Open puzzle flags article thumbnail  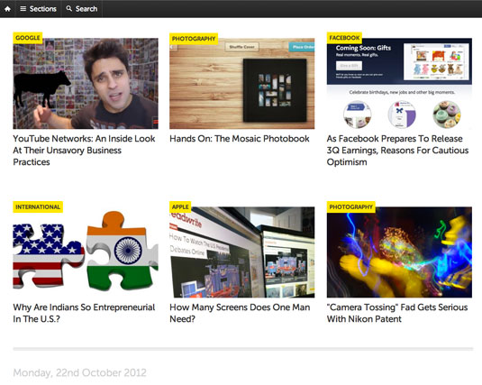point(86,252)
